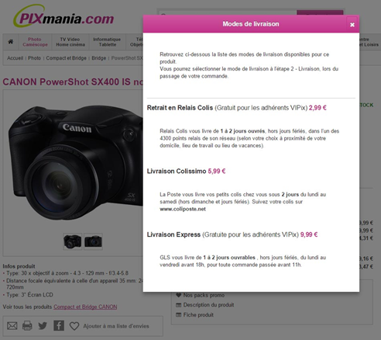Share the product on Facebook

59,325
